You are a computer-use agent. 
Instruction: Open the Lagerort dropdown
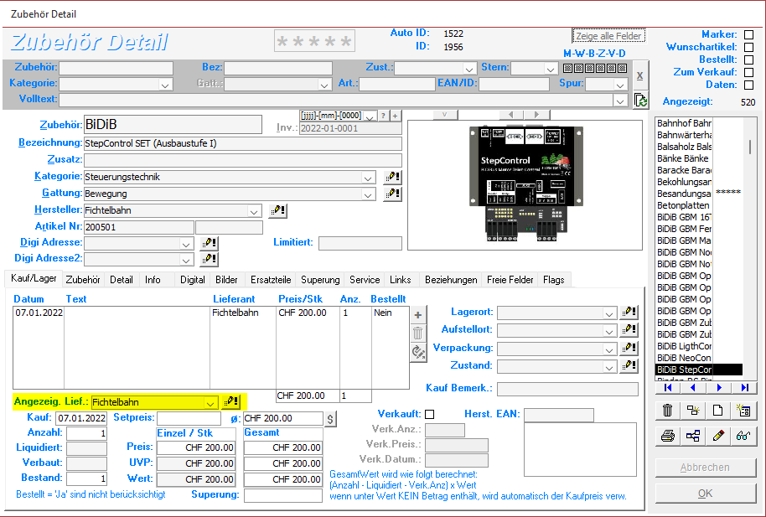point(609,313)
